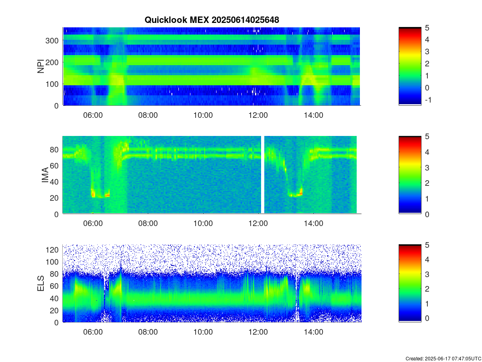The height and width of the screenshot is (362, 482).
Task: Click the 06:00 time label of NPI plot
Action: tap(93, 115)
